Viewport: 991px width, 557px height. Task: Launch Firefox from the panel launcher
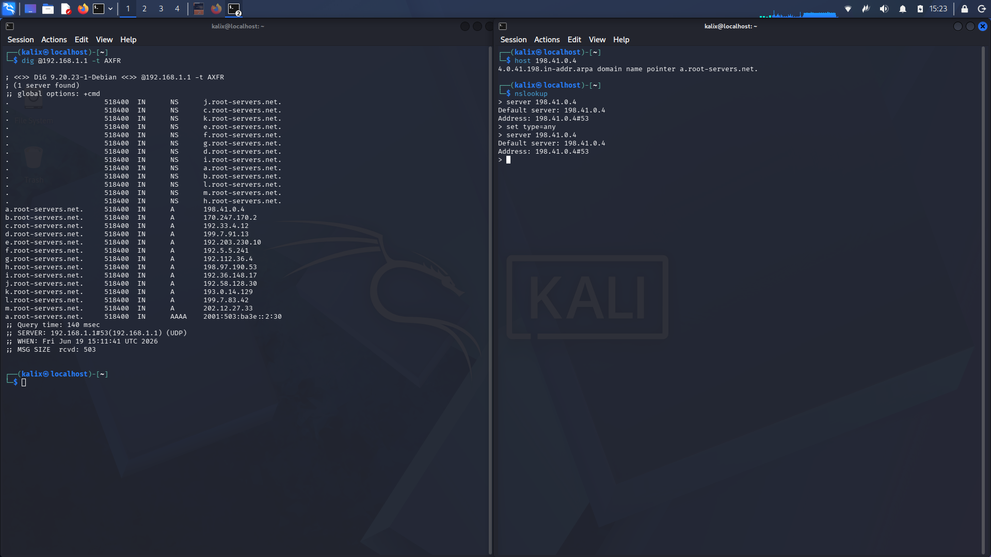click(x=83, y=9)
